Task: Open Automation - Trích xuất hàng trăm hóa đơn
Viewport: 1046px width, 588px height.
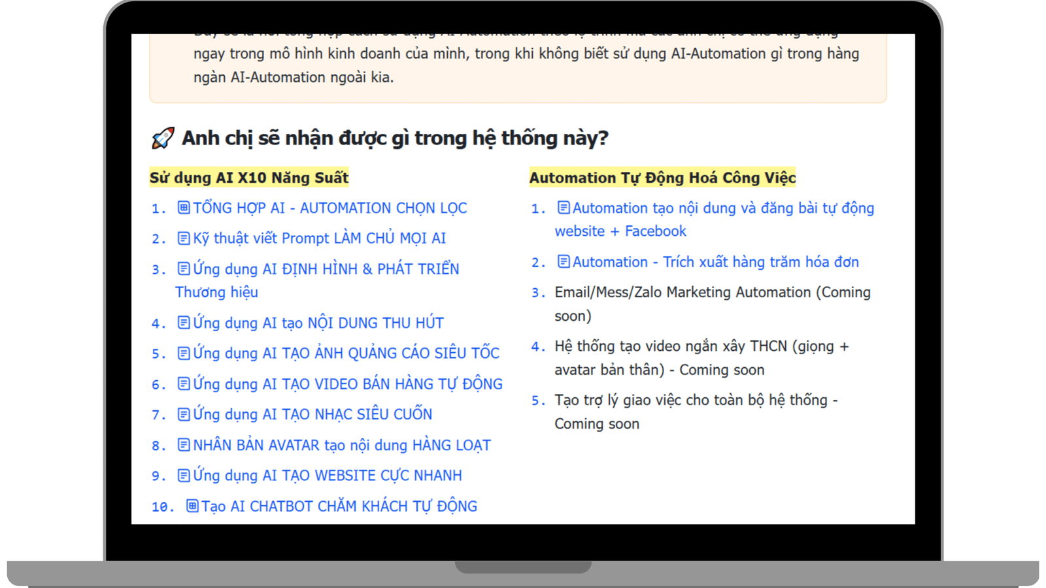Action: (715, 262)
